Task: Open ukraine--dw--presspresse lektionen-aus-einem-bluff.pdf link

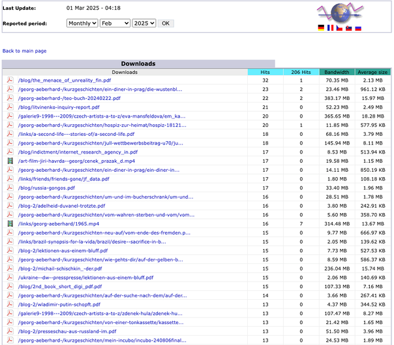Action: 85,278
